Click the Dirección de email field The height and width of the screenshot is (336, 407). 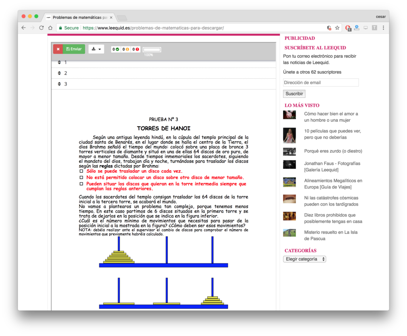tap(321, 83)
